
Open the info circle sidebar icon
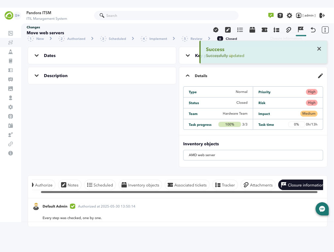click(x=11, y=153)
